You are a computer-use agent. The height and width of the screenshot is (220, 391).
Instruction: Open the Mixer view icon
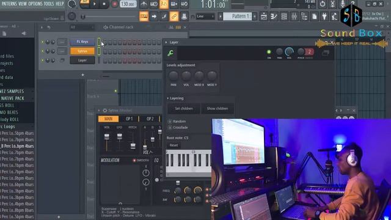(294, 16)
